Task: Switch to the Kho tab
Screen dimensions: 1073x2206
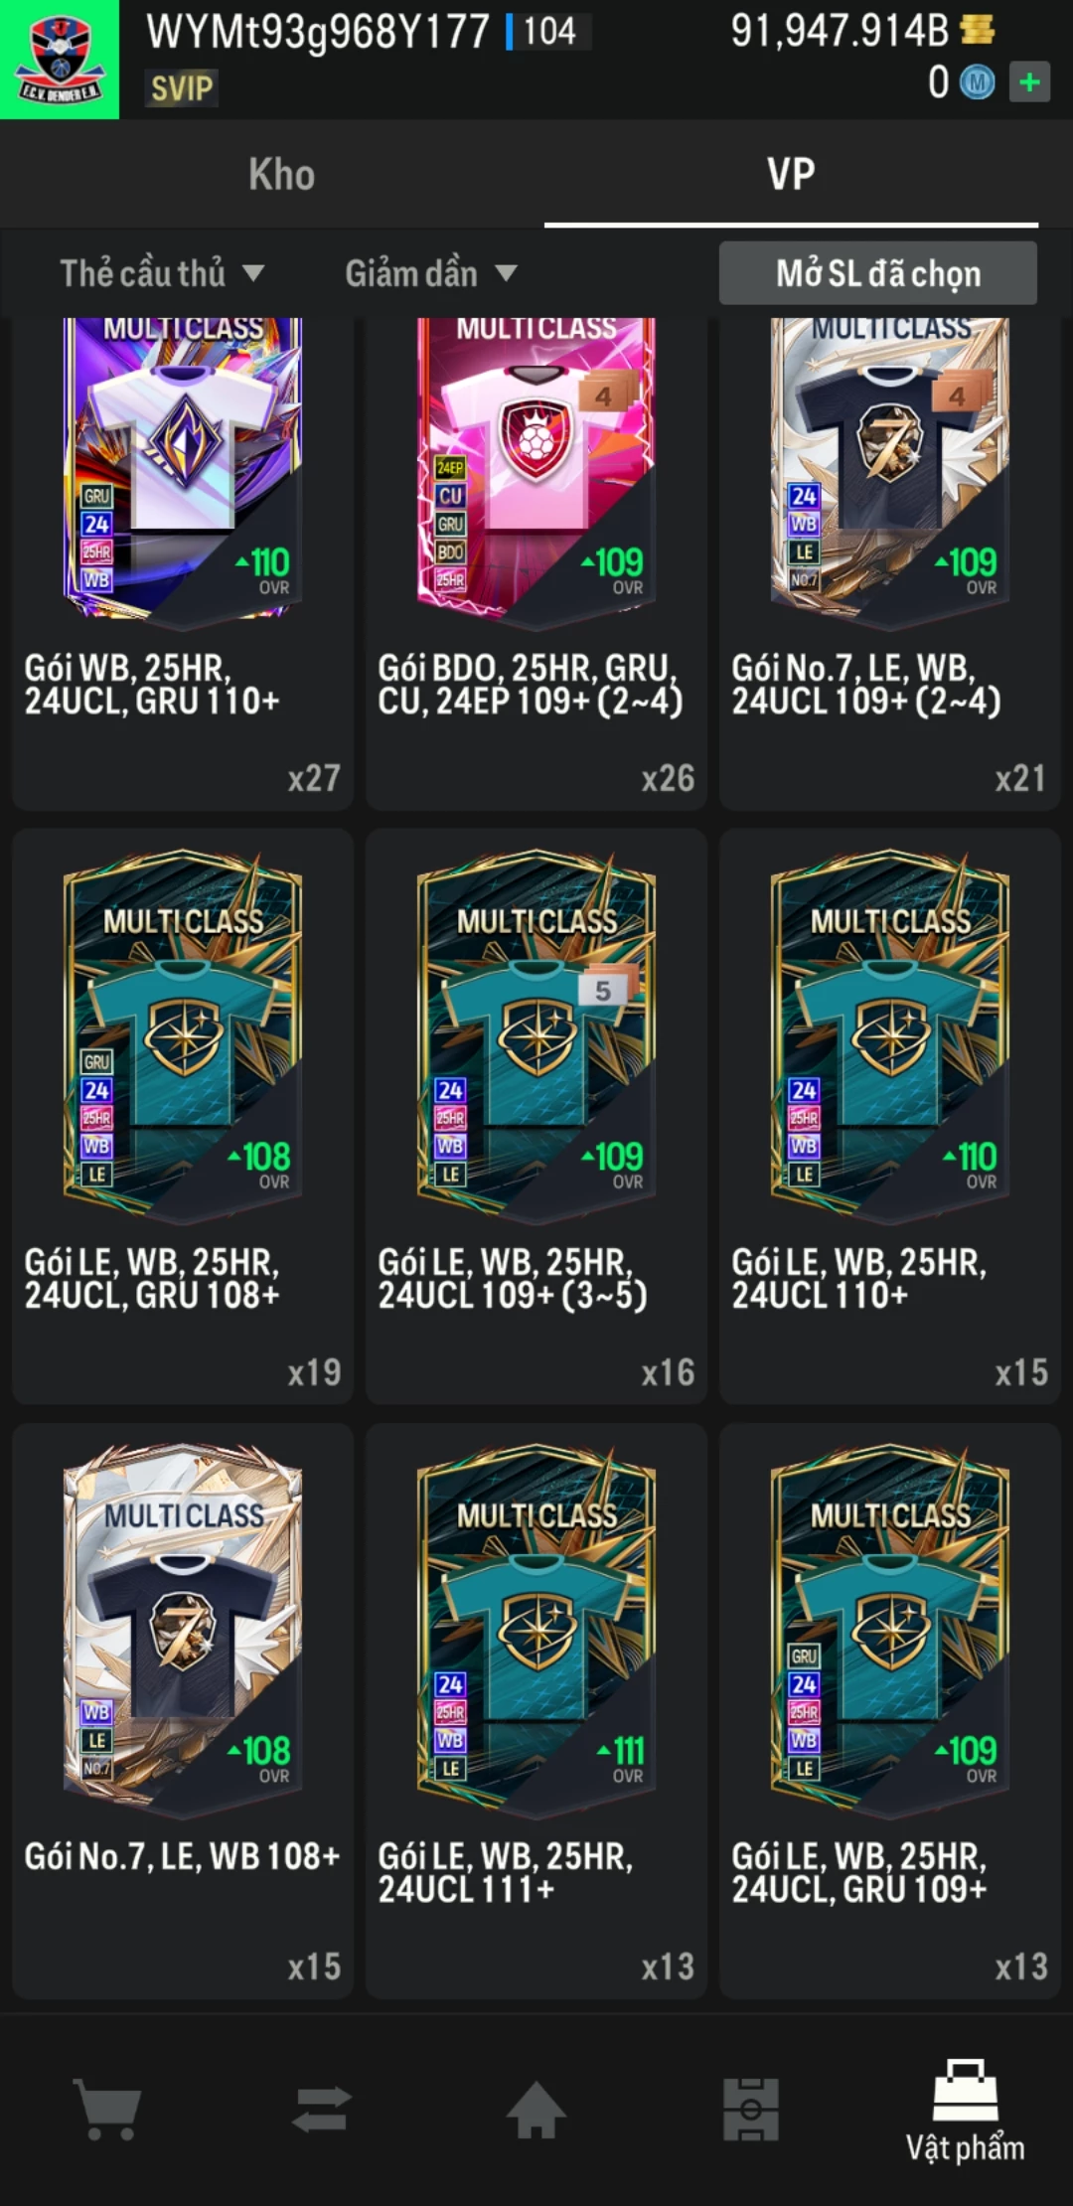Action: (282, 174)
